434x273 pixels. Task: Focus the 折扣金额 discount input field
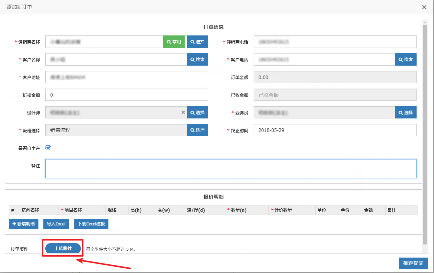click(126, 95)
